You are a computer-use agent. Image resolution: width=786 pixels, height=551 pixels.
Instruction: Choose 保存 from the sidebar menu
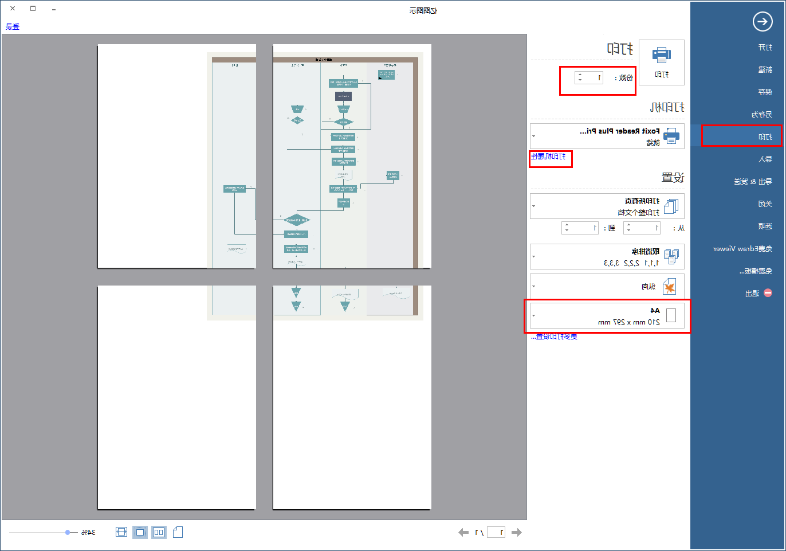(765, 92)
